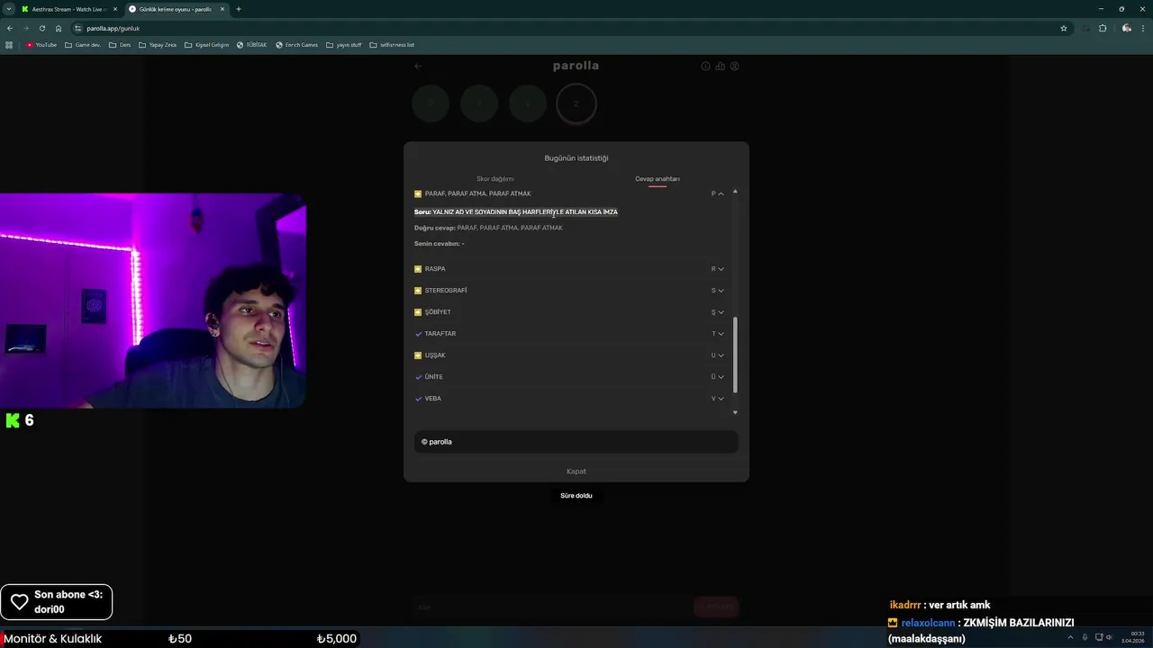This screenshot has height=648, width=1153.
Task: Click the browser forward navigation arrow
Action: [26, 28]
